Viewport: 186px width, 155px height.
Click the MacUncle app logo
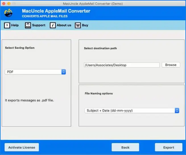(8, 13)
